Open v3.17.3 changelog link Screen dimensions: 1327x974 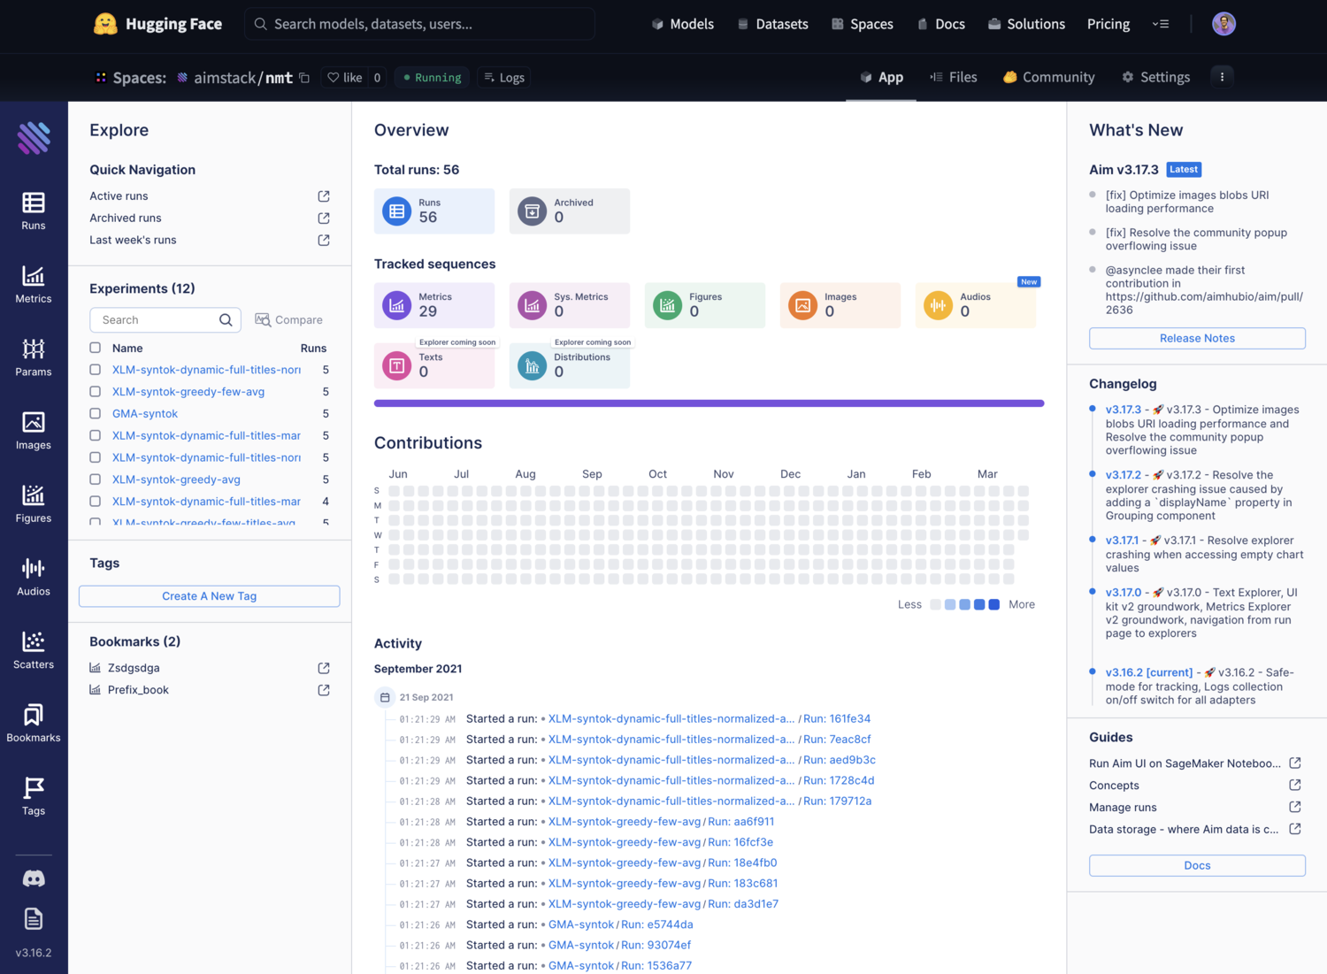[x=1123, y=410]
